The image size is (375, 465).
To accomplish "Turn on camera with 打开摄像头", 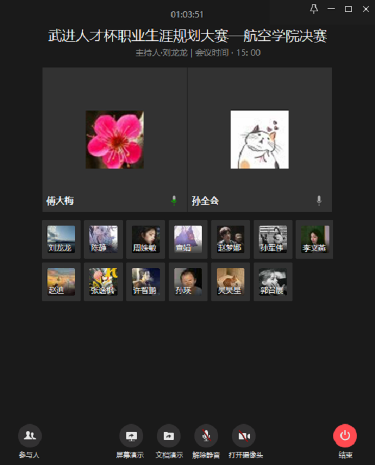I will [x=244, y=436].
